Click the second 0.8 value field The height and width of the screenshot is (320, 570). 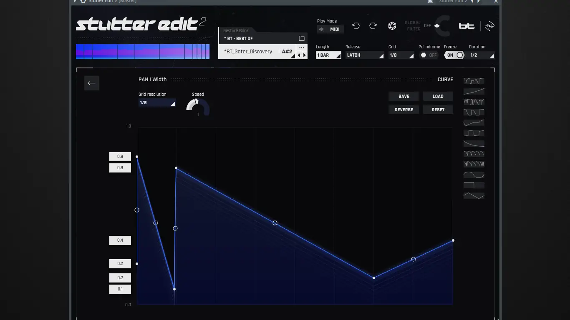click(x=120, y=168)
